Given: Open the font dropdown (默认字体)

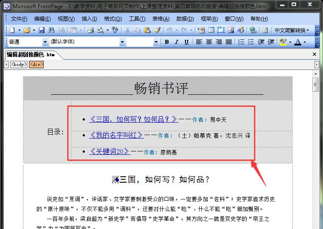Looking at the screenshot, I should [x=122, y=42].
